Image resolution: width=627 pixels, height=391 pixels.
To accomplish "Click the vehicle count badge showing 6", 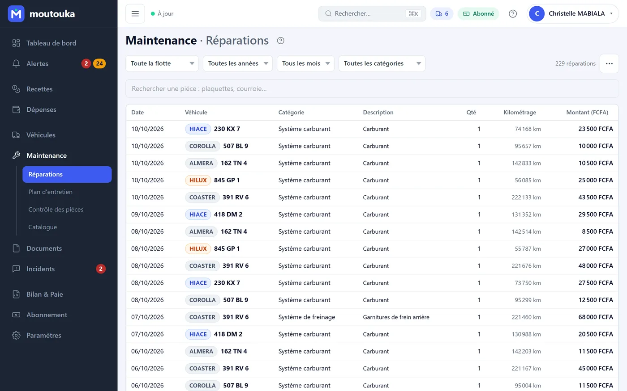I will point(442,14).
